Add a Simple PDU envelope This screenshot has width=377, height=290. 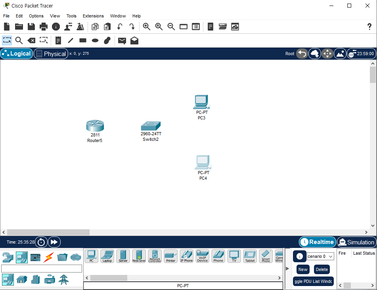[122, 41]
